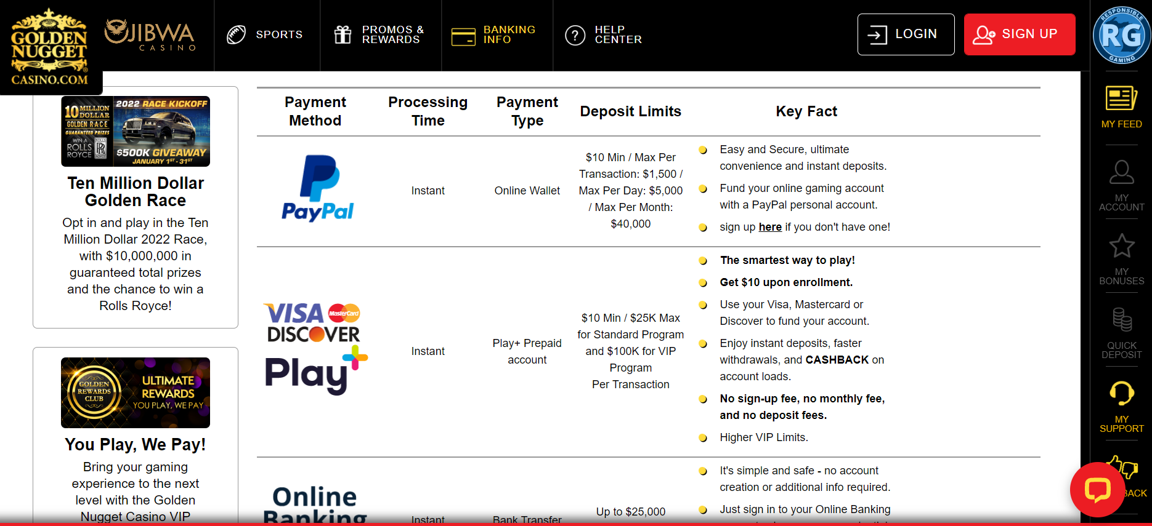Select 'Play+ Prepaid account' cell
The image size is (1152, 526).
pos(527,351)
